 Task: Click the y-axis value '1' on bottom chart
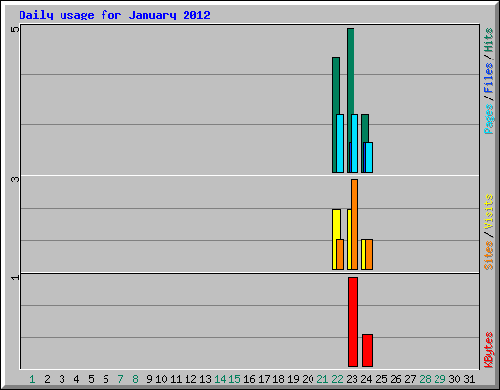point(15,277)
